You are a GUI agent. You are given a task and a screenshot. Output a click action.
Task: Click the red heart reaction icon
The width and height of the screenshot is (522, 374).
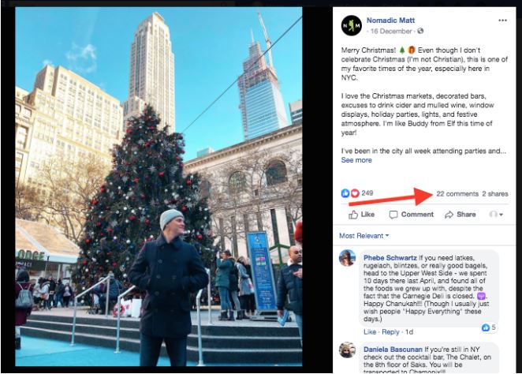355,193
